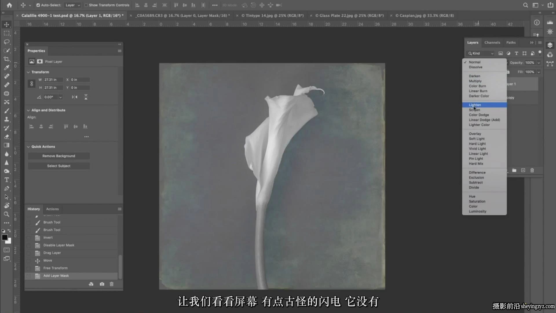Toggle layer filtering on/off switch
This screenshot has width=556, height=313.
(540, 53)
